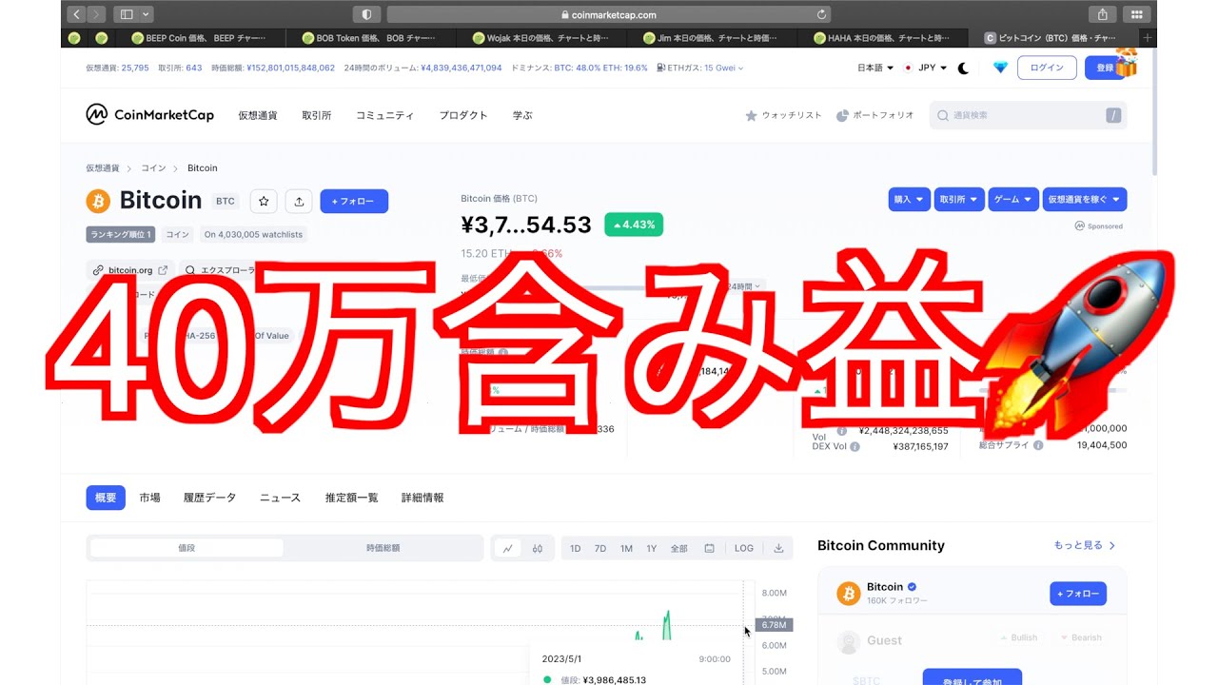This screenshot has height=685, width=1218.
Task: Select the 履歴データ tab
Action: pos(209,498)
